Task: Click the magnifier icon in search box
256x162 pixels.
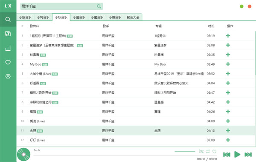Action: pyautogui.click(x=99, y=6)
